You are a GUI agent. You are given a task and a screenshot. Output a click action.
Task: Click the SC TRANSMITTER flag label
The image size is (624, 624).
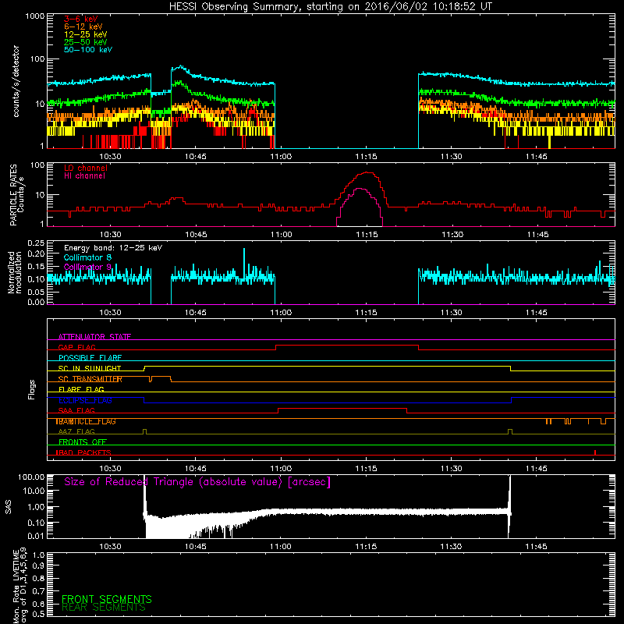tap(90, 379)
